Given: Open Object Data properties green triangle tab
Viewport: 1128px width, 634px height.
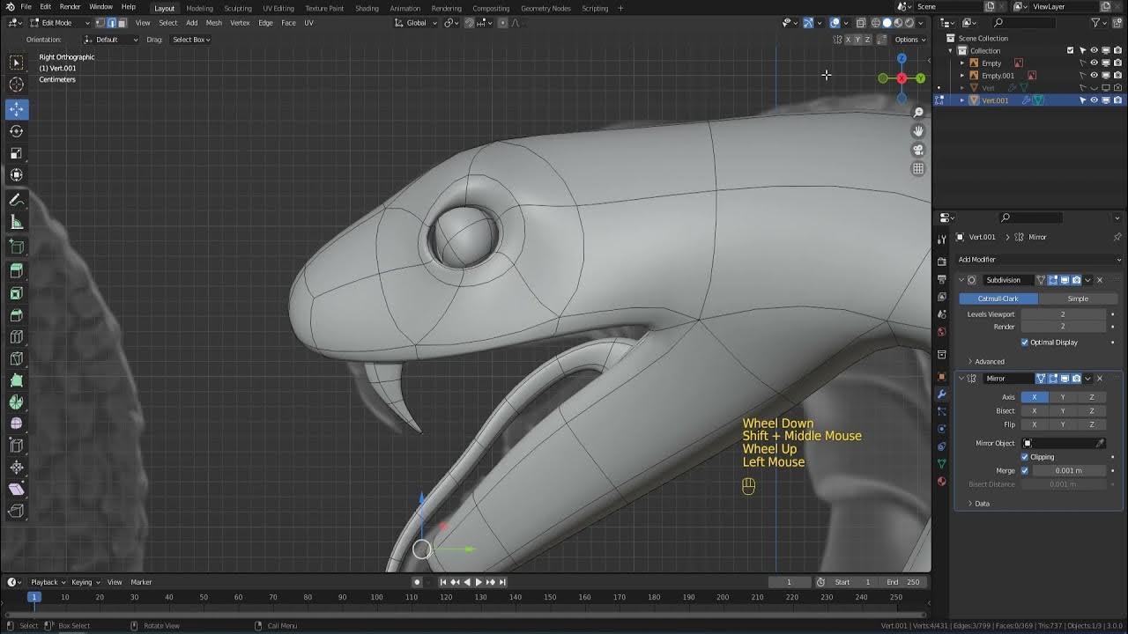Looking at the screenshot, I should coord(941,464).
